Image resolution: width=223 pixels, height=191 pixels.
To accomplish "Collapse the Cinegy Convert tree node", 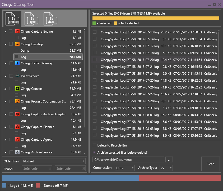I will (x=5, y=88).
